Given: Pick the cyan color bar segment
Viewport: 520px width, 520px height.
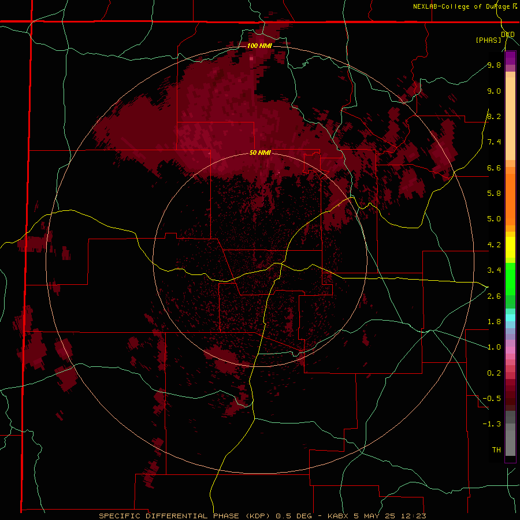Looking at the screenshot, I should (510, 318).
